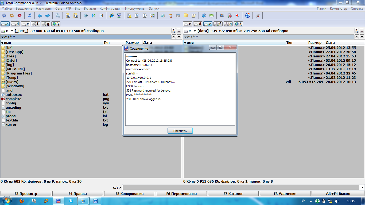
Task: Click the blue back arrow icon
Action: (x=40, y=15)
